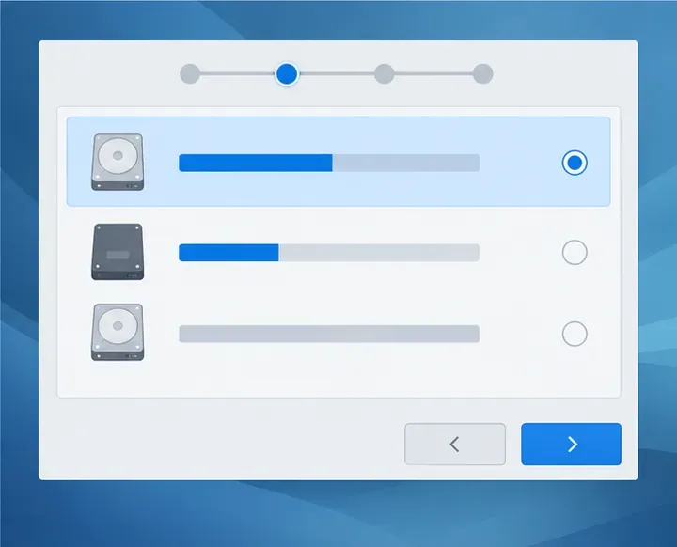Click the usage bar beside the dark drive
677x547 pixels.
pos(329,253)
